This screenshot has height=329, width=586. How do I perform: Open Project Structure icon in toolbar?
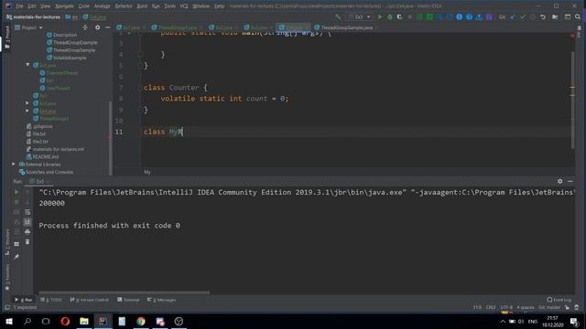[555, 16]
